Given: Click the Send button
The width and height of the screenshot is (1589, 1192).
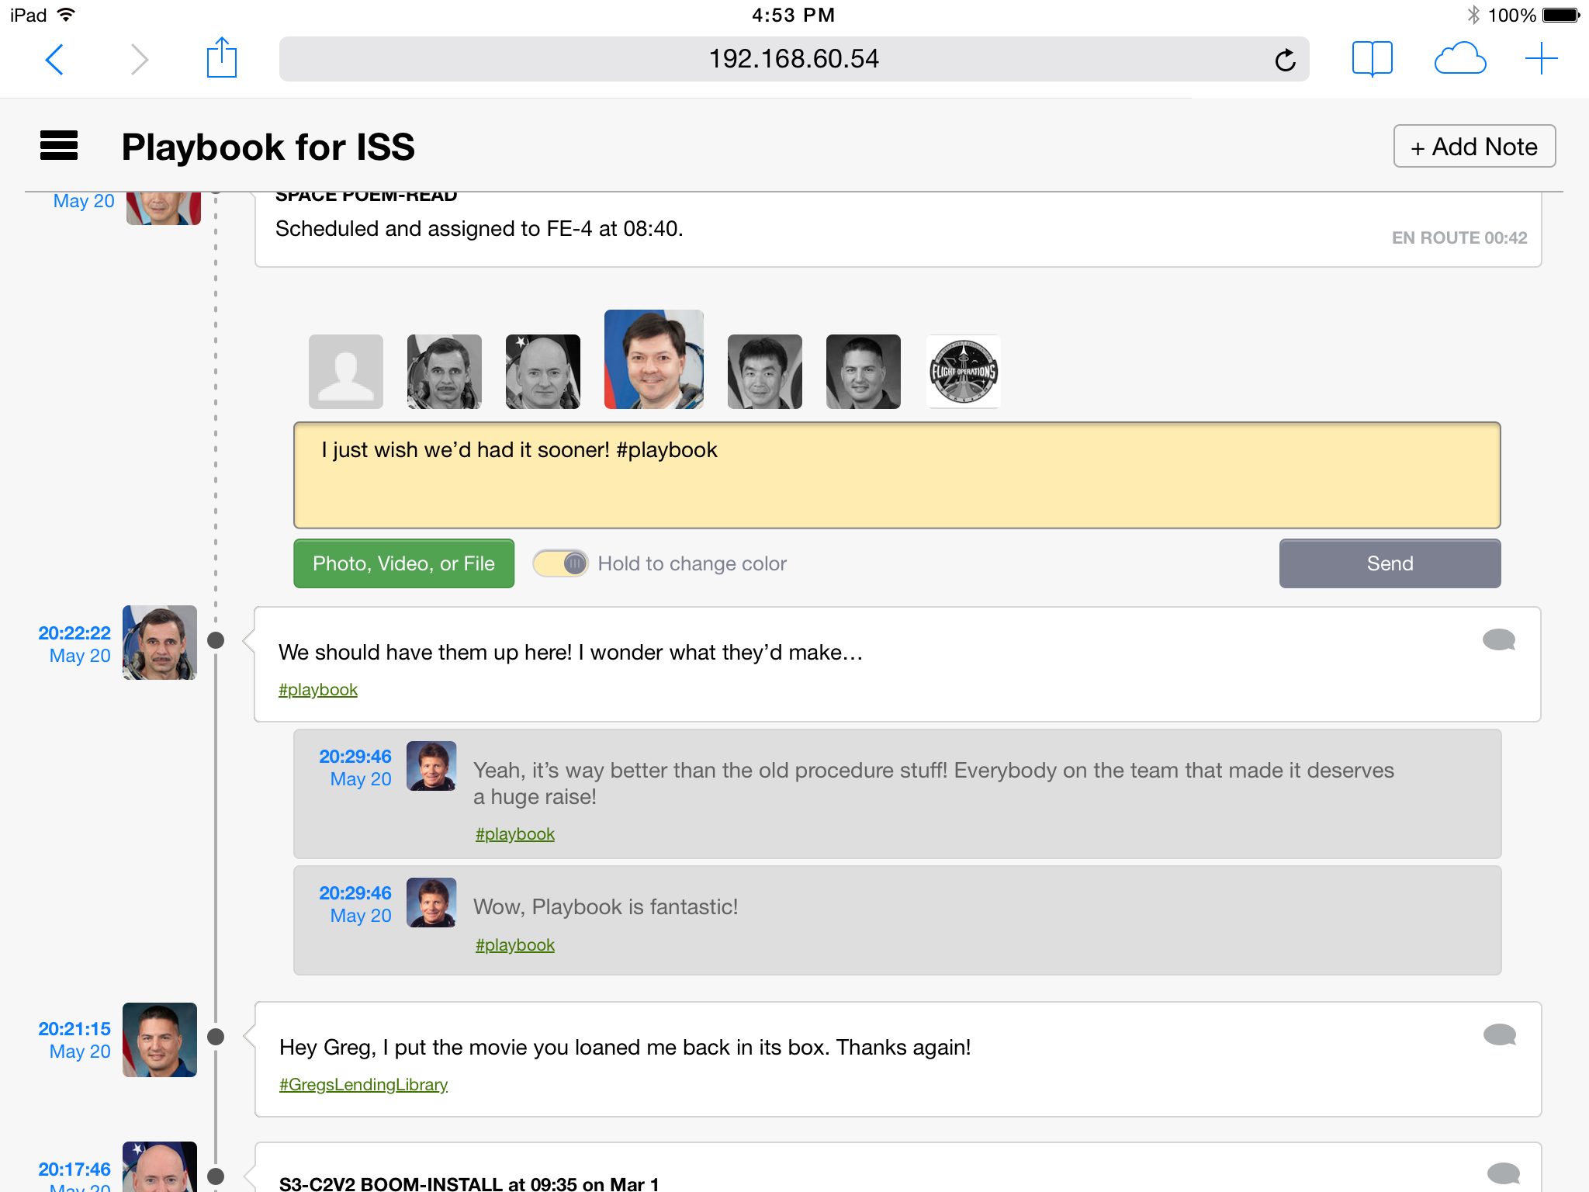Looking at the screenshot, I should 1390,563.
